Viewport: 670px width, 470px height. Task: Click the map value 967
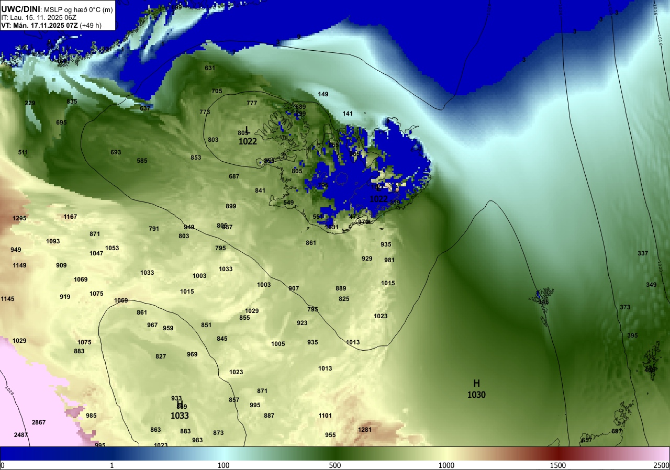tap(152, 325)
